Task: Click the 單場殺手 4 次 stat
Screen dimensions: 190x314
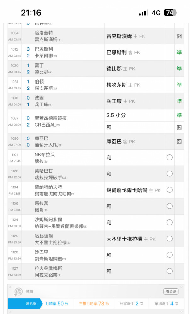Action: [x=166, y=304]
